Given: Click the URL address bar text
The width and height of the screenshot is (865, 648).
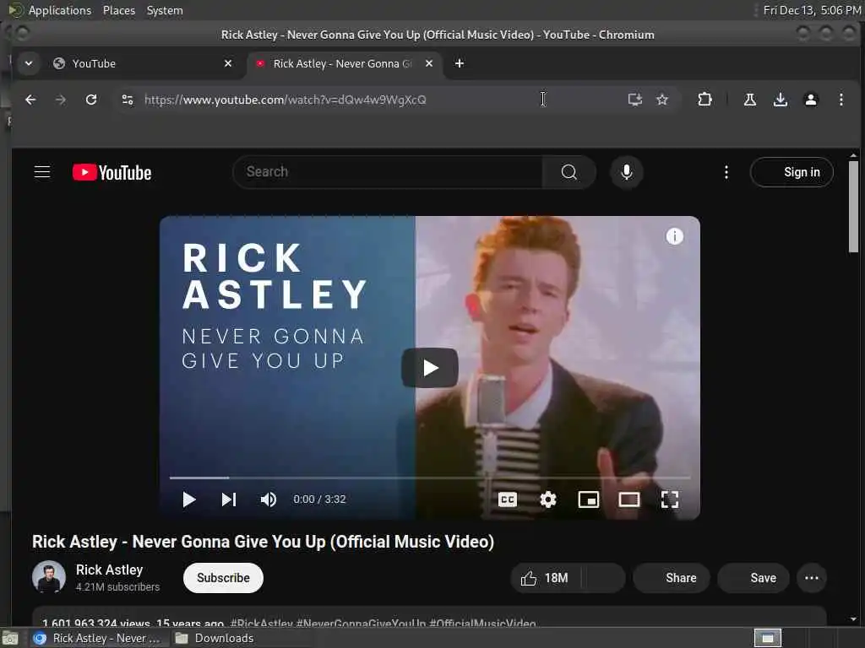Looking at the screenshot, I should coord(285,100).
